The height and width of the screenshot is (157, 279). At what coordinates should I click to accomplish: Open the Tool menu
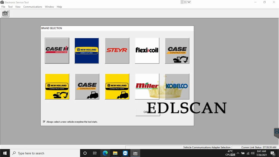pos(10,7)
